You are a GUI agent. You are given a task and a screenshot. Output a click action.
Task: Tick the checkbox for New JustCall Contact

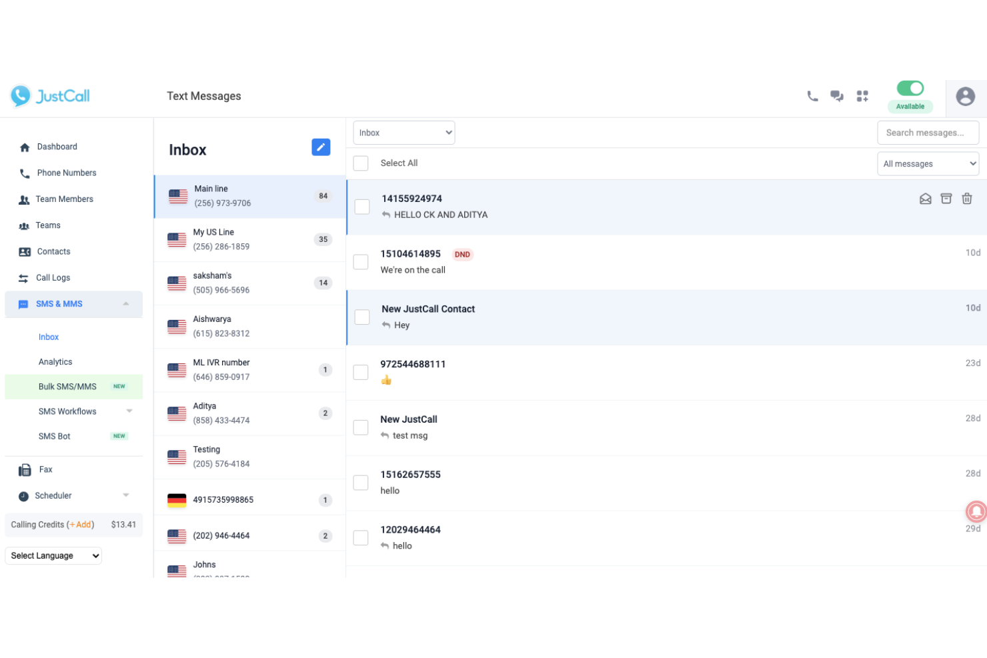362,317
